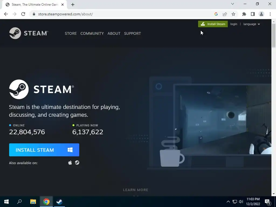The image size is (276, 207).
Task: Open the notification center icon
Action: (267, 202)
